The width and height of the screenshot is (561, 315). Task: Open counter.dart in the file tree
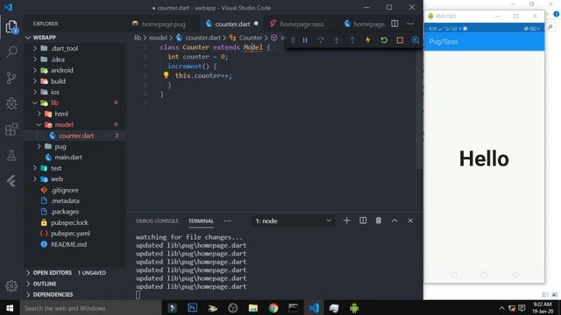tap(75, 136)
